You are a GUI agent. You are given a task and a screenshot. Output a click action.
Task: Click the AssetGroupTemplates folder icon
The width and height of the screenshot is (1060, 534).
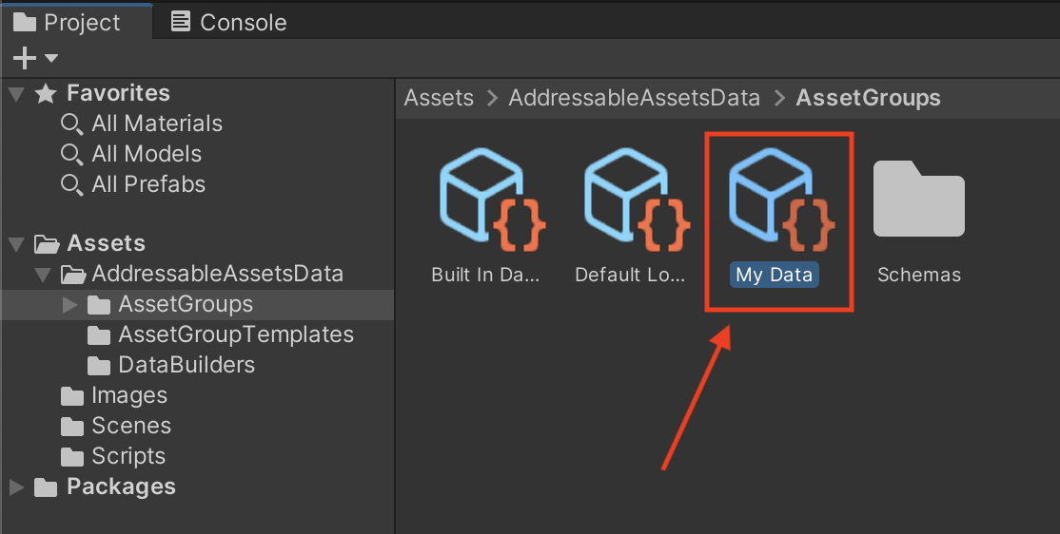tap(99, 335)
